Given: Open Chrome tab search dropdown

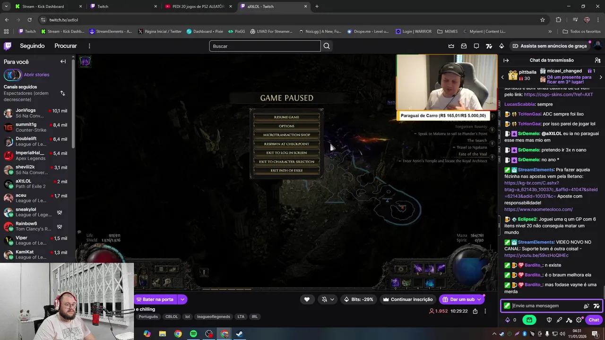Looking at the screenshot, I should (x=6, y=7).
